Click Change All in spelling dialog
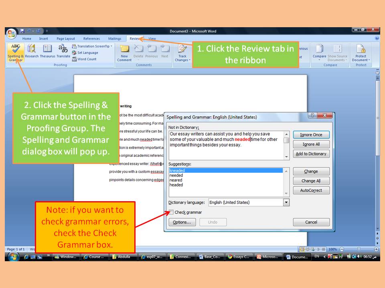 311,181
